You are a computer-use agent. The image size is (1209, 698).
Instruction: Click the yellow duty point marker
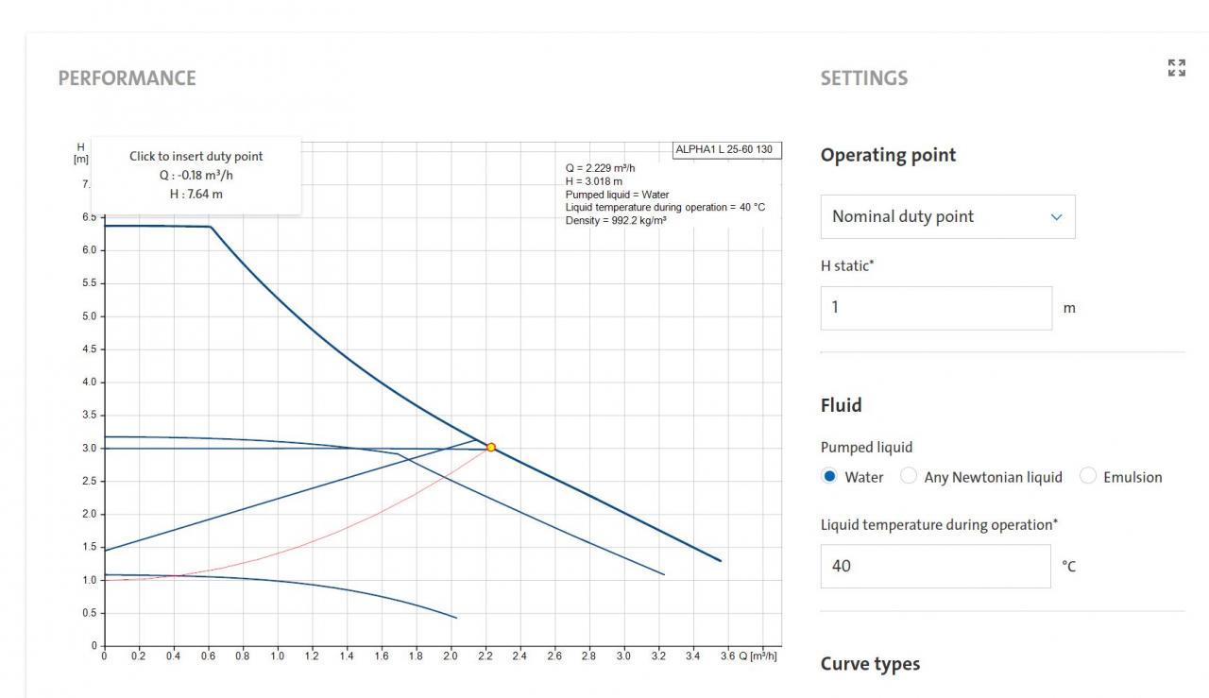click(x=491, y=448)
